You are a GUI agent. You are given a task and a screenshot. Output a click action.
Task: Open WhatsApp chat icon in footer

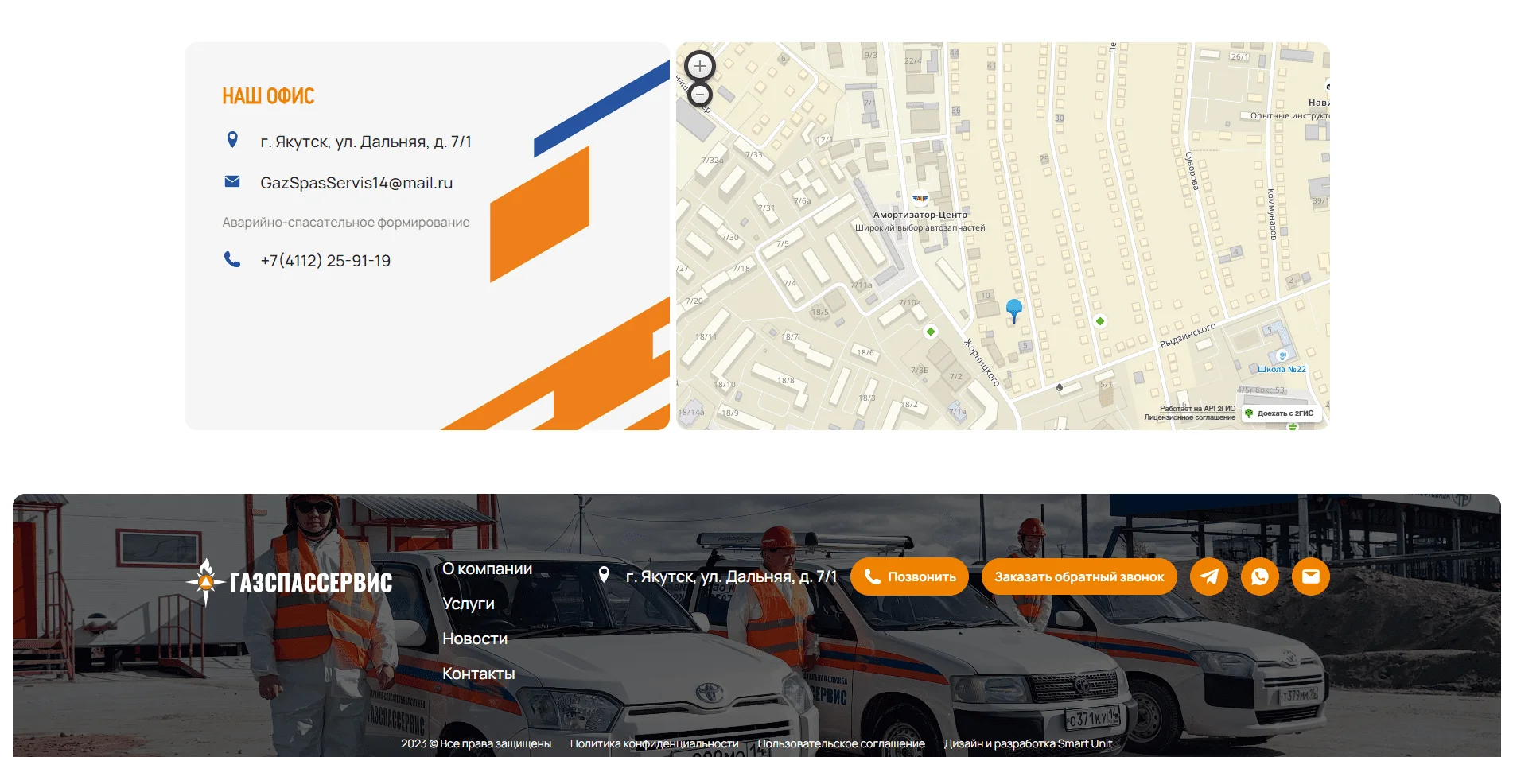tap(1260, 576)
